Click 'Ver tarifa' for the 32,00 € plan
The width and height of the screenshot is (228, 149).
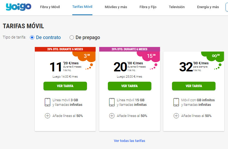[194, 86]
